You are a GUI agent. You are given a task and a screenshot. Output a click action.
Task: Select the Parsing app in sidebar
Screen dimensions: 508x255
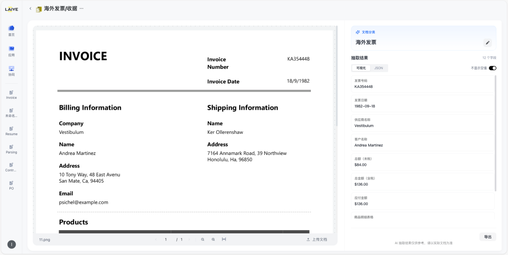click(11, 148)
